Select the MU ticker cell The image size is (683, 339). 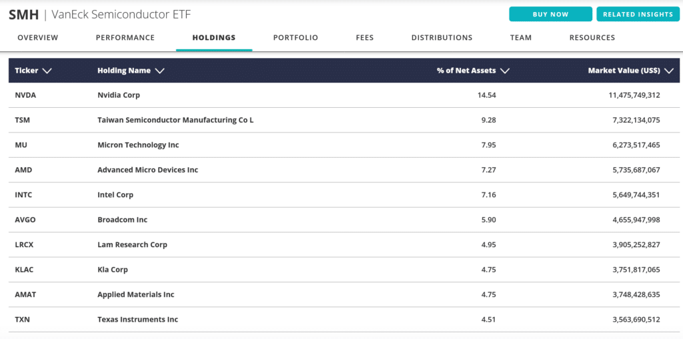(x=21, y=145)
